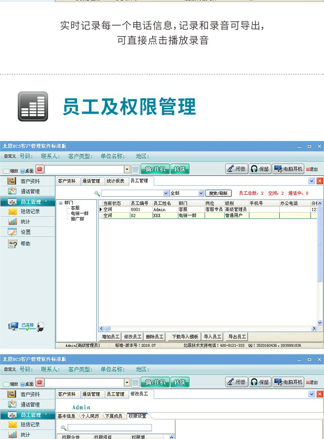
Task: Select the Admin employee row
Action: pos(208,209)
